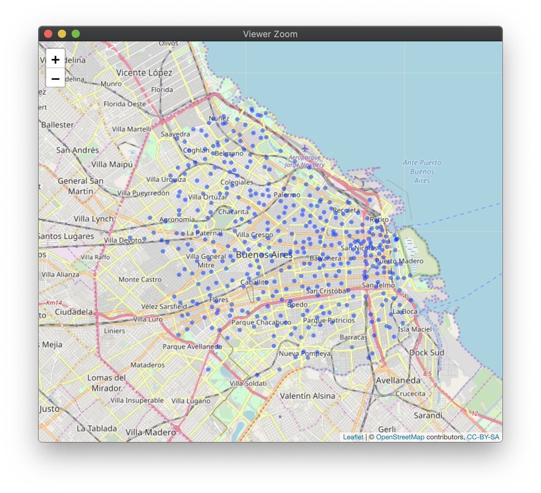Click the zoom out minus button
Screen dimensions: 541x493
pyautogui.click(x=55, y=78)
